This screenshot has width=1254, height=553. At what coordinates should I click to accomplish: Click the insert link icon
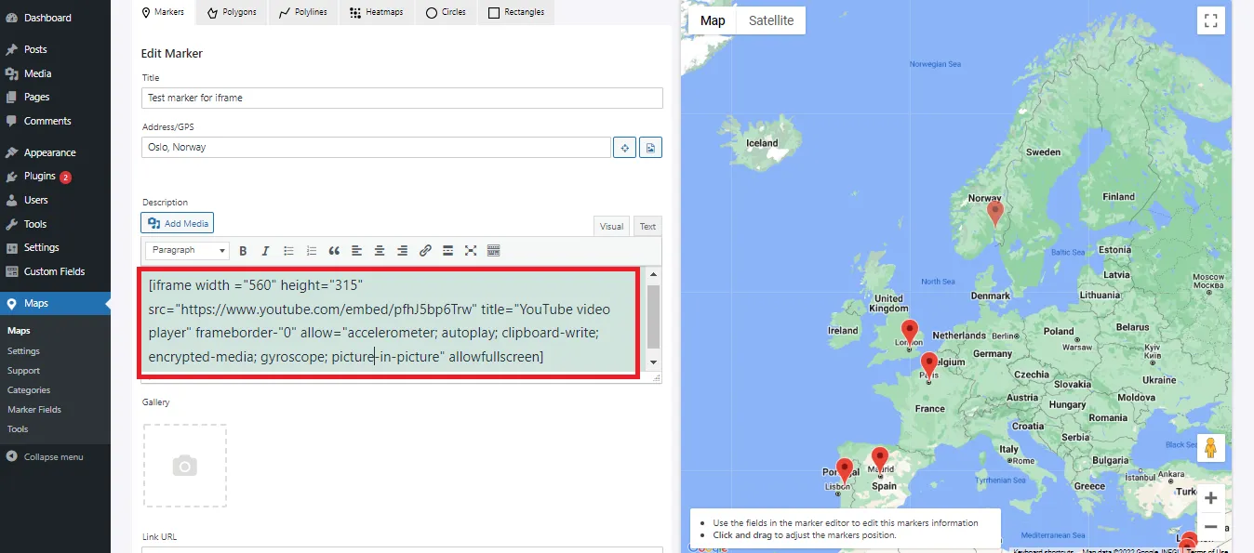pyautogui.click(x=425, y=251)
